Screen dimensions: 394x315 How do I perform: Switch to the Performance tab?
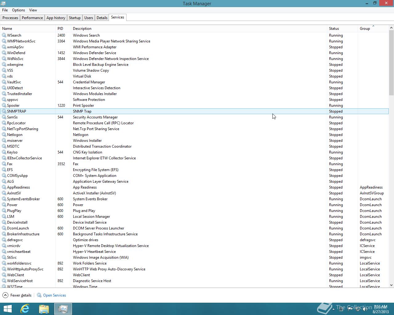point(32,18)
